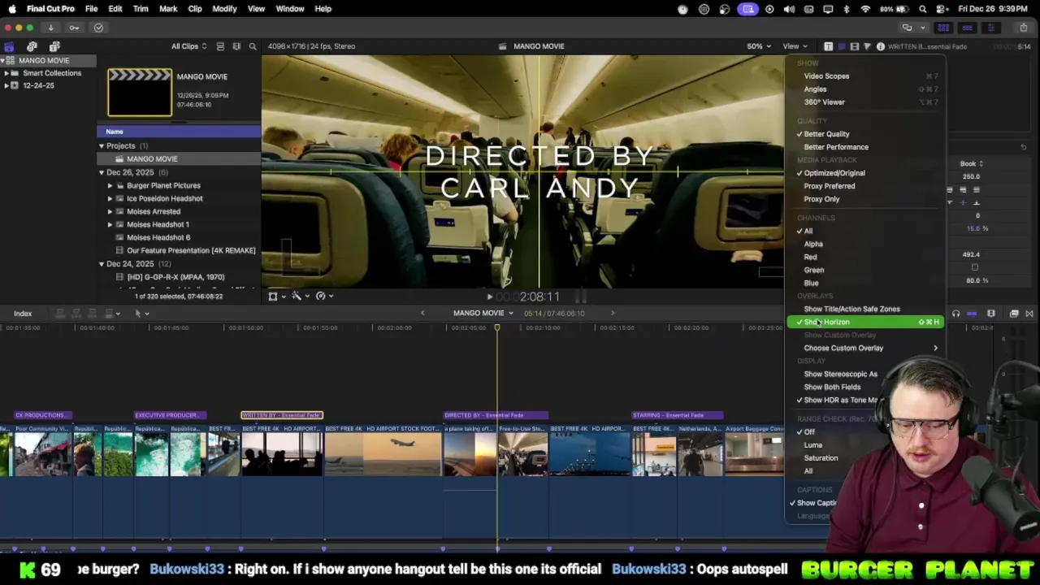Viewport: 1040px width, 585px height.
Task: Open the Transform tool popup in viewer
Action: 276,297
